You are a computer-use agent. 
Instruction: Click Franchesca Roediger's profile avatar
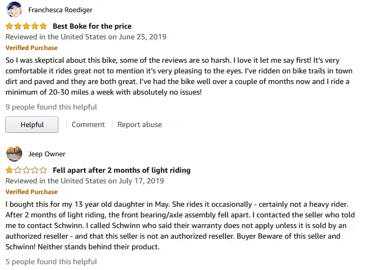(x=14, y=10)
